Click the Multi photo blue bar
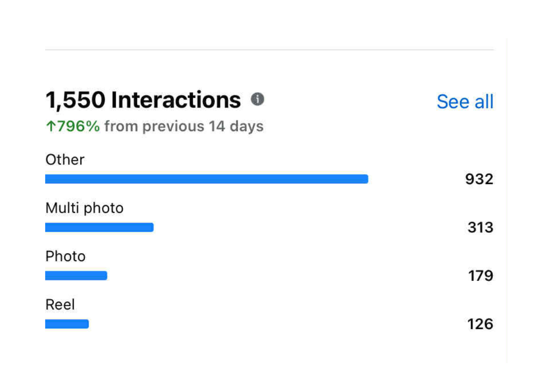539x381 pixels. pos(99,227)
